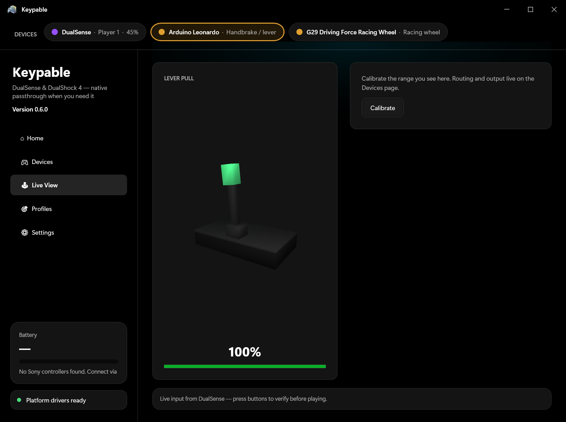Select the Arduino Leonardo Handbrake device tab
The height and width of the screenshot is (422, 566).
[x=217, y=32]
